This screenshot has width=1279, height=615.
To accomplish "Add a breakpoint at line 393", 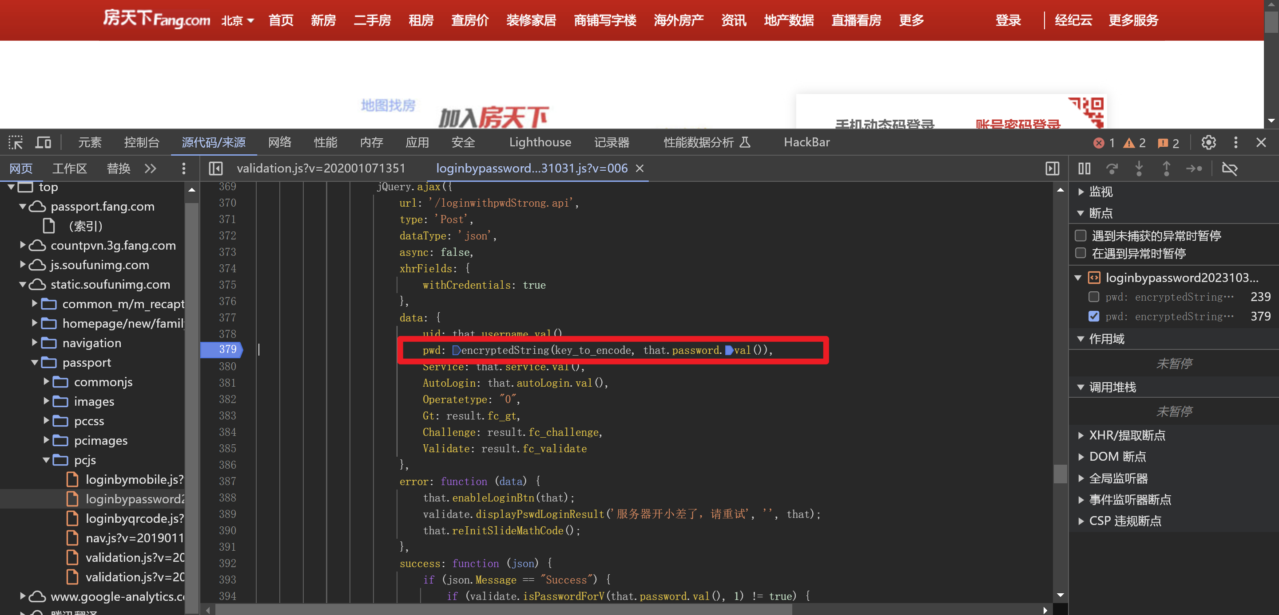I will click(227, 580).
